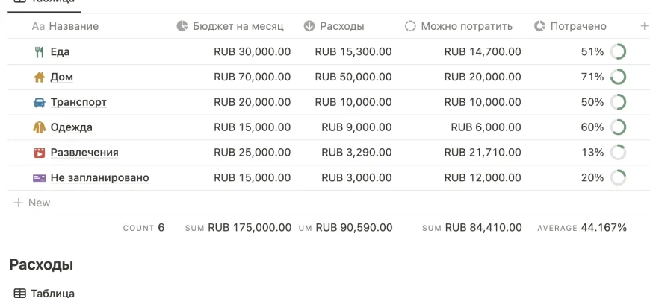Click the Дом 71% progress ring

(618, 77)
